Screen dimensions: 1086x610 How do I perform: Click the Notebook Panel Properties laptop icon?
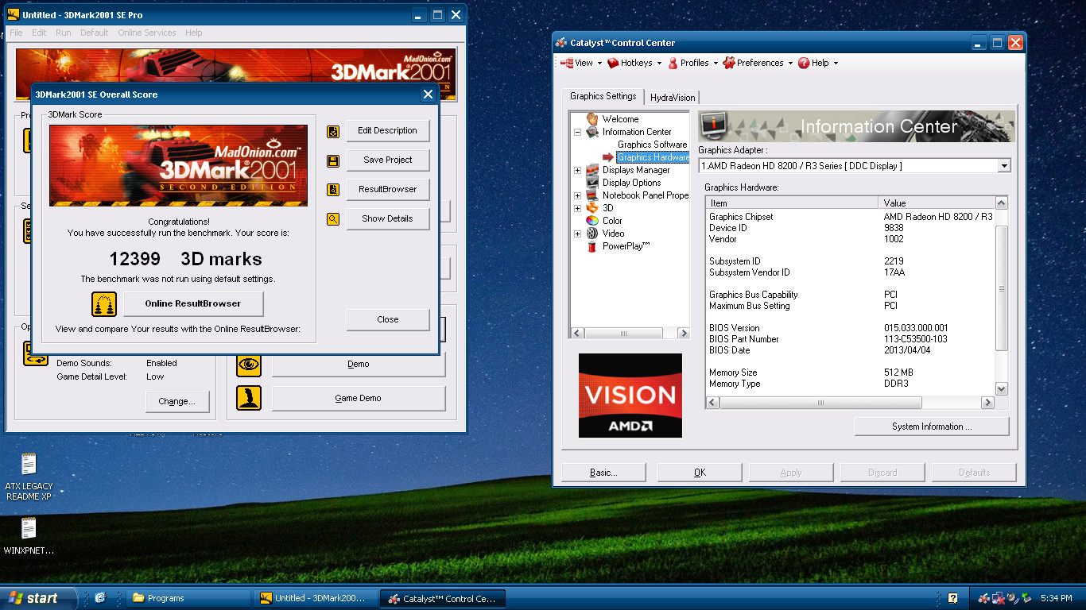click(x=592, y=195)
